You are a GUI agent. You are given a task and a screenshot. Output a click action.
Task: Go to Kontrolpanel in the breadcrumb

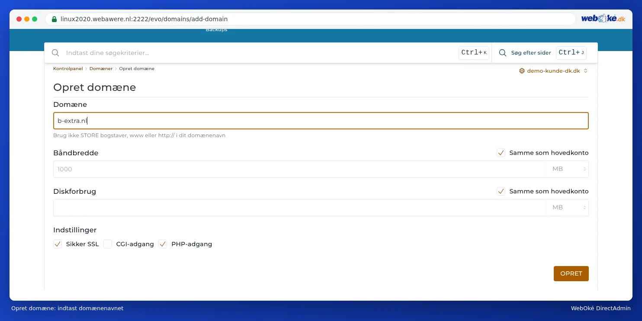point(68,69)
